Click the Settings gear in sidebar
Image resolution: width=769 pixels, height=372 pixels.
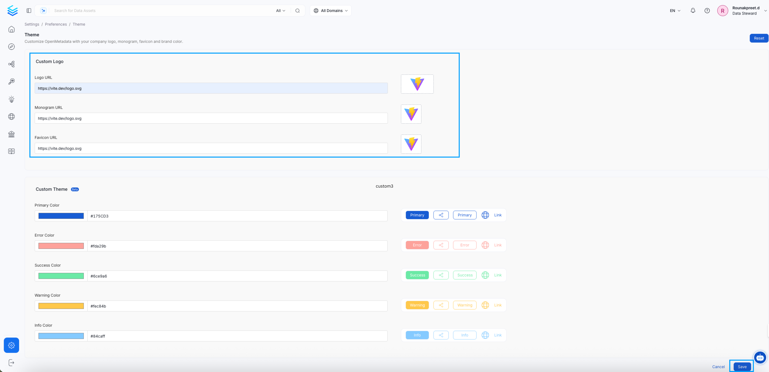tap(11, 345)
